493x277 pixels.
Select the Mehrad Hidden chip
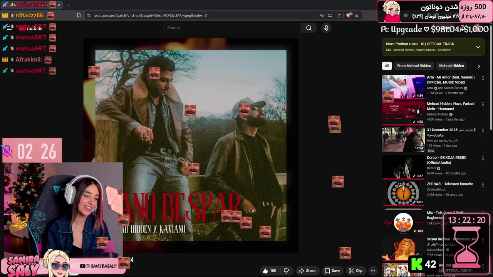click(x=451, y=66)
